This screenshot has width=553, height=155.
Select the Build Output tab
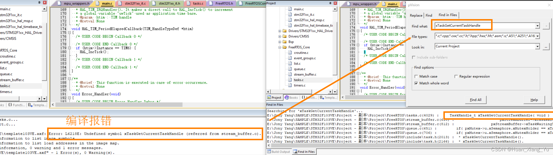pos(279,152)
